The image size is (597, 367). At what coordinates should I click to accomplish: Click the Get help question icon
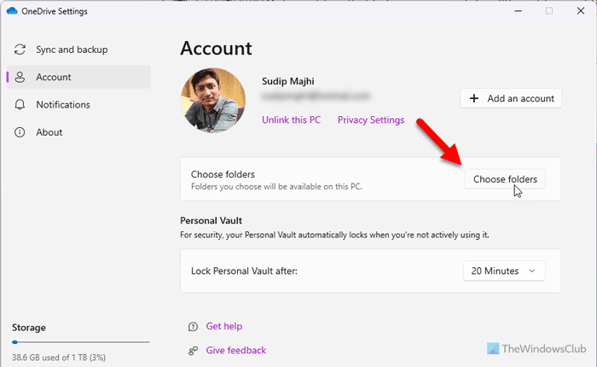point(193,326)
